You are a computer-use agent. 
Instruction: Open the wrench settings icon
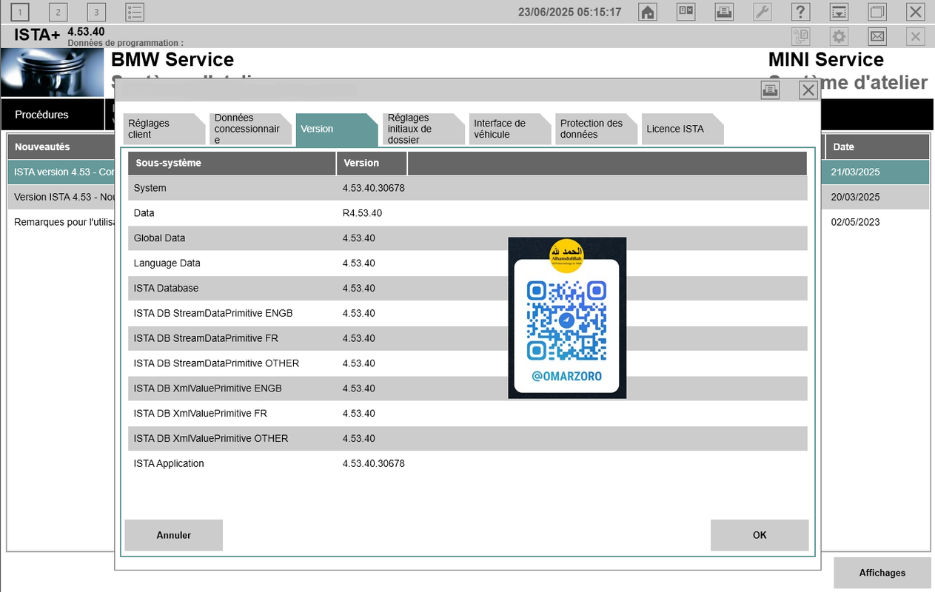[763, 12]
